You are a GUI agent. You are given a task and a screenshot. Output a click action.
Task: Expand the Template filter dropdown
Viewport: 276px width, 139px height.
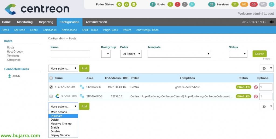pyautogui.click(x=179, y=54)
